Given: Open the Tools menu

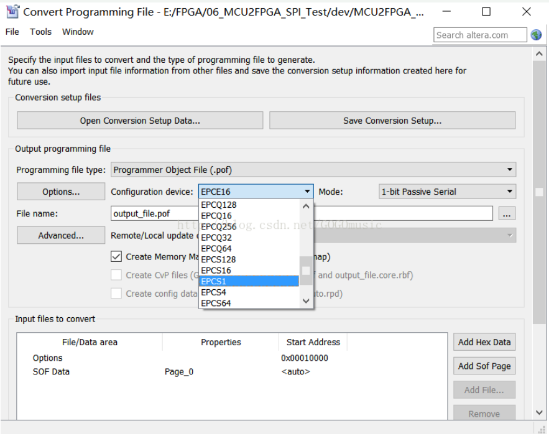Looking at the screenshot, I should [x=40, y=32].
